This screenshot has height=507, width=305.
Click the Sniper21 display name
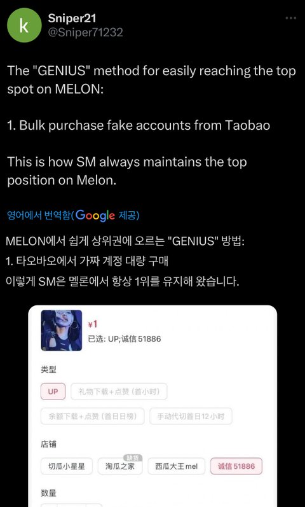coord(72,18)
